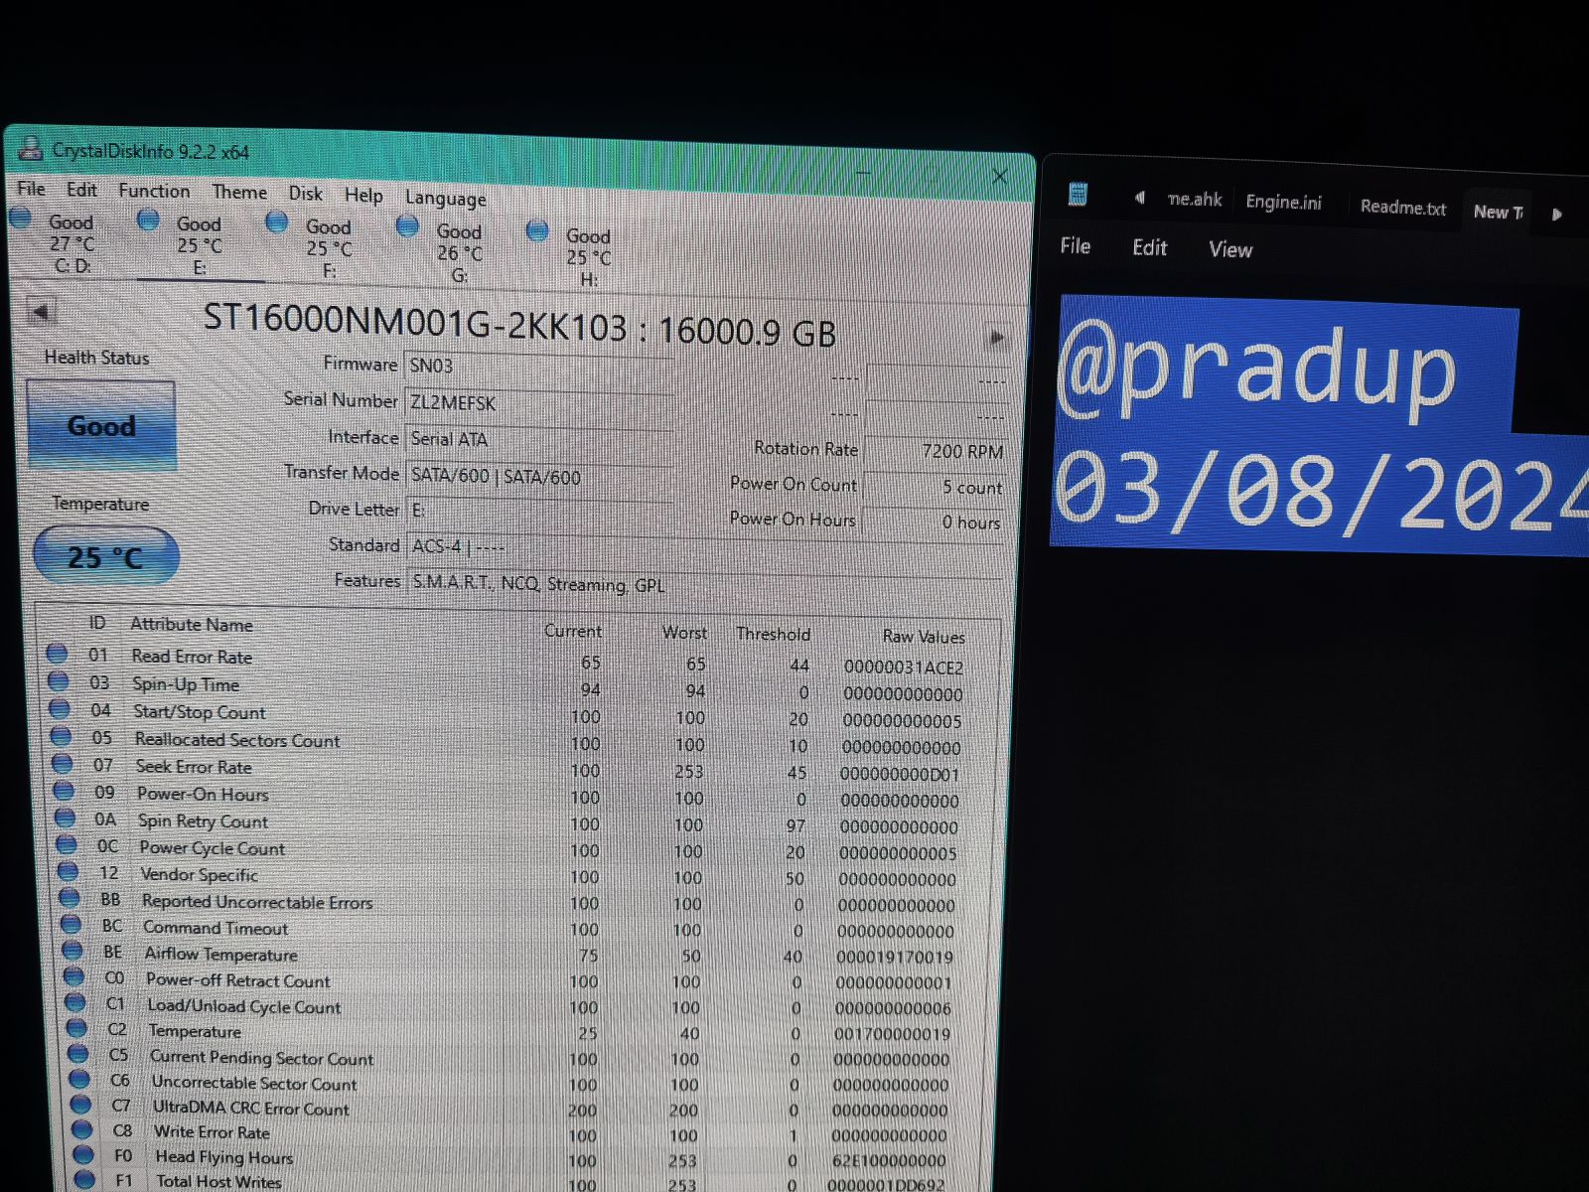This screenshot has width=1589, height=1192.
Task: Click the Attribute Name column header
Action: [x=192, y=625]
